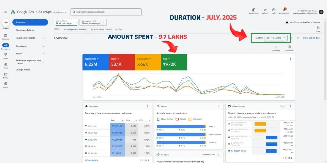The image size is (327, 163).
Task: Select Recommendations in side menu
Action: point(25,30)
